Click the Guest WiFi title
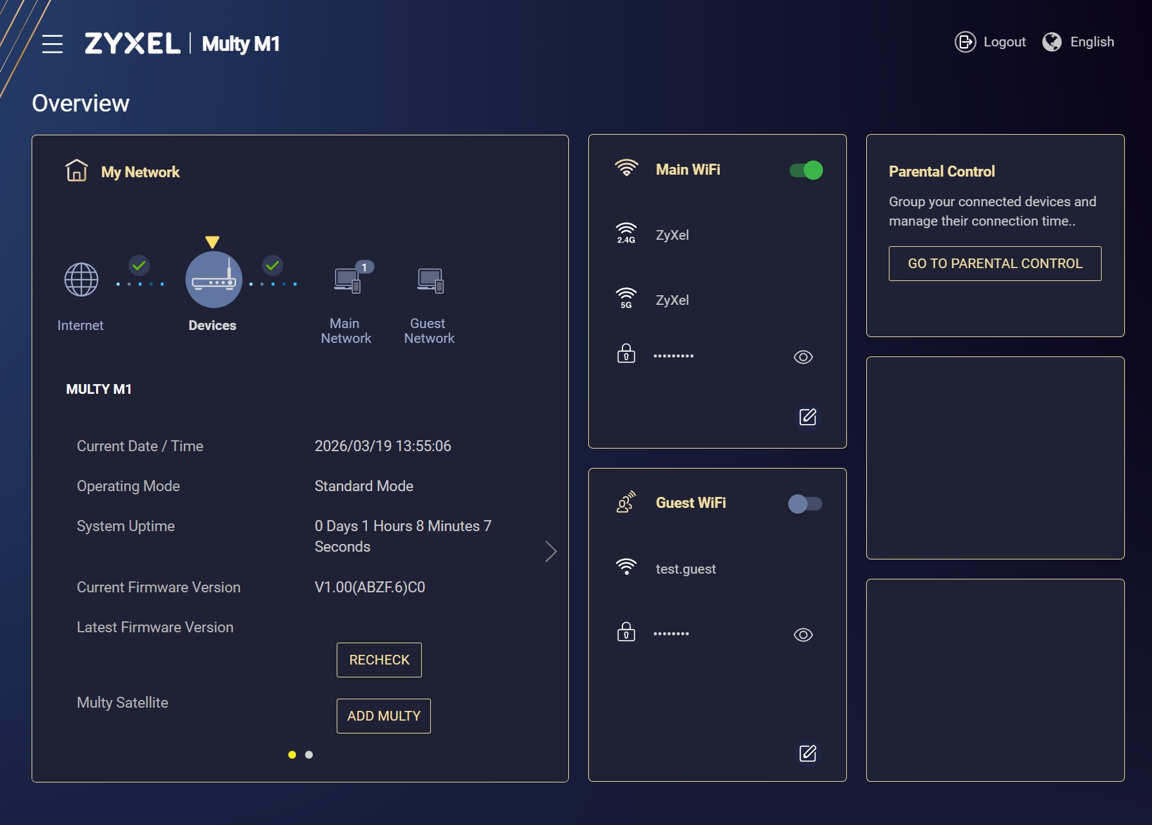 pos(691,503)
